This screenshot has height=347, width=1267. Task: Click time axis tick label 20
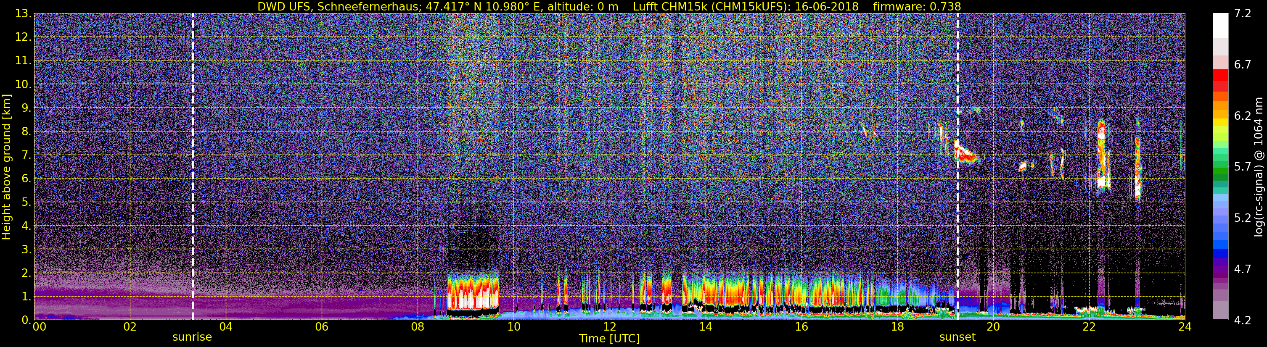(x=993, y=327)
